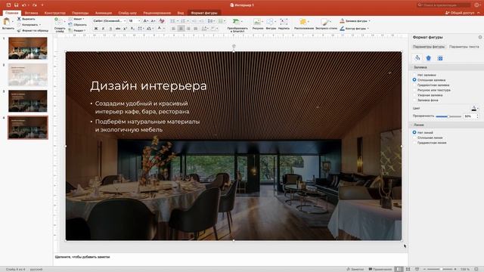Switch to Text Options (Параметры текста) tab
484x272 pixels.
coord(464,47)
